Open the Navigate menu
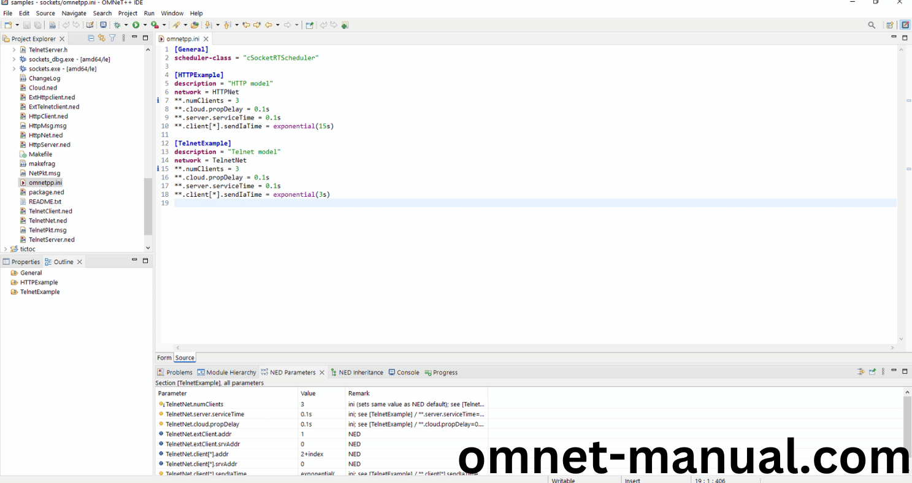Viewport: 912px width, 483px height. [x=74, y=13]
